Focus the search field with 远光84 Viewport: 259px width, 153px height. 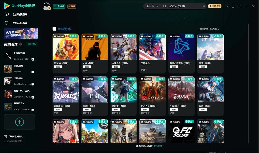(x=185, y=6)
